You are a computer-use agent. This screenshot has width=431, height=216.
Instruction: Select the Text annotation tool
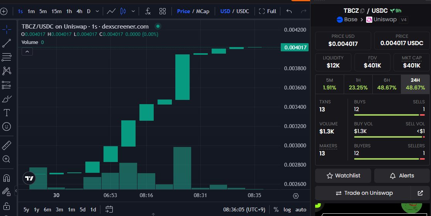(x=7, y=113)
